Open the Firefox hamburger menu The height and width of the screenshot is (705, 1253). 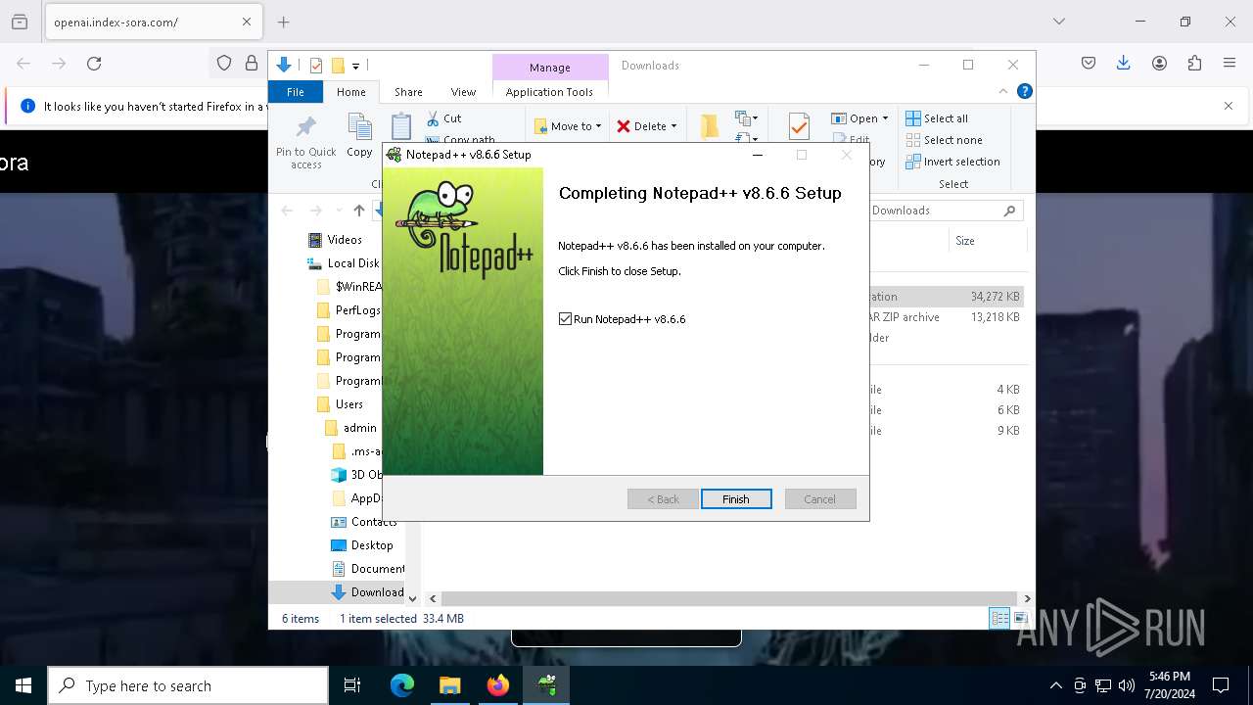(x=1230, y=63)
